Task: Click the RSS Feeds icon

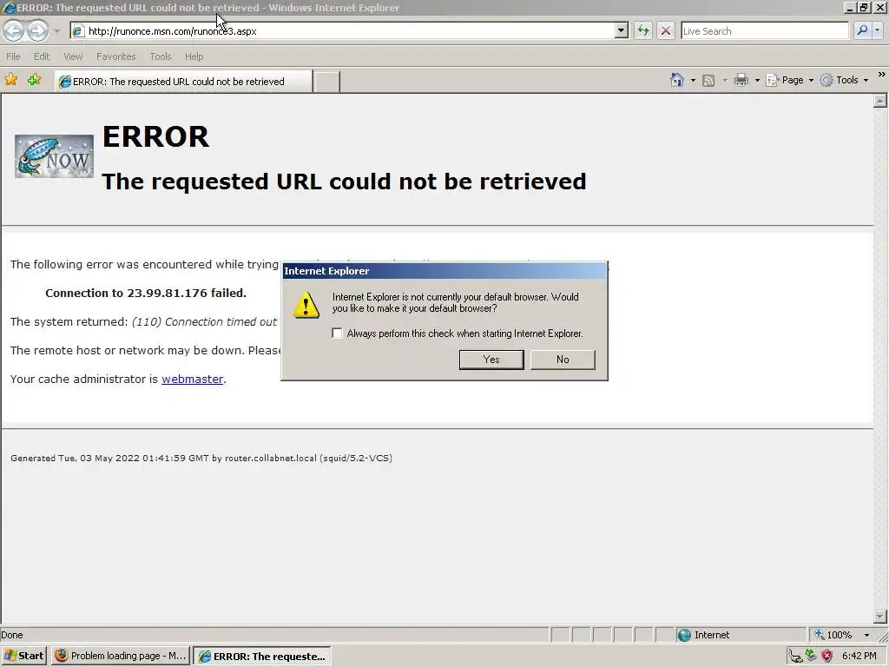Action: point(708,81)
